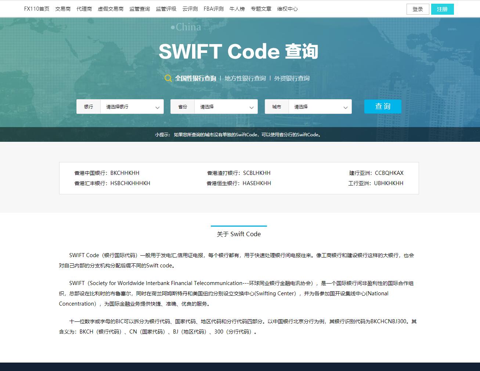Submit the search with 查询 button
The width and height of the screenshot is (480, 371).
(x=383, y=107)
